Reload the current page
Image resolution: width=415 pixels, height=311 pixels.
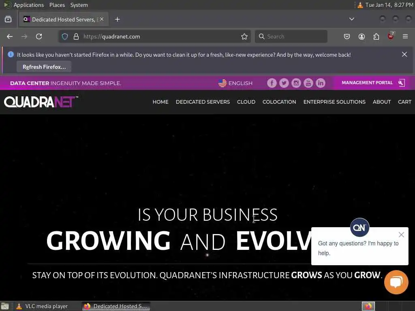[39, 36]
